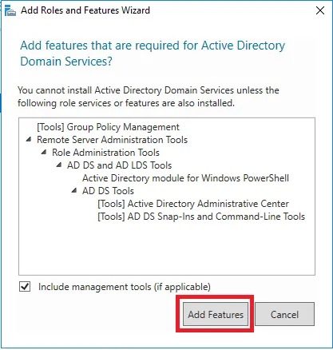Uncheck Include management tools checkbox

tap(25, 287)
